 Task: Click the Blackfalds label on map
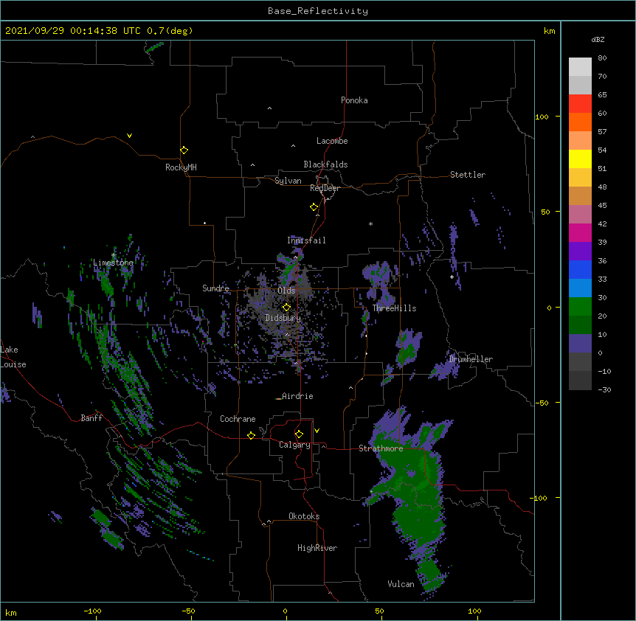click(325, 164)
